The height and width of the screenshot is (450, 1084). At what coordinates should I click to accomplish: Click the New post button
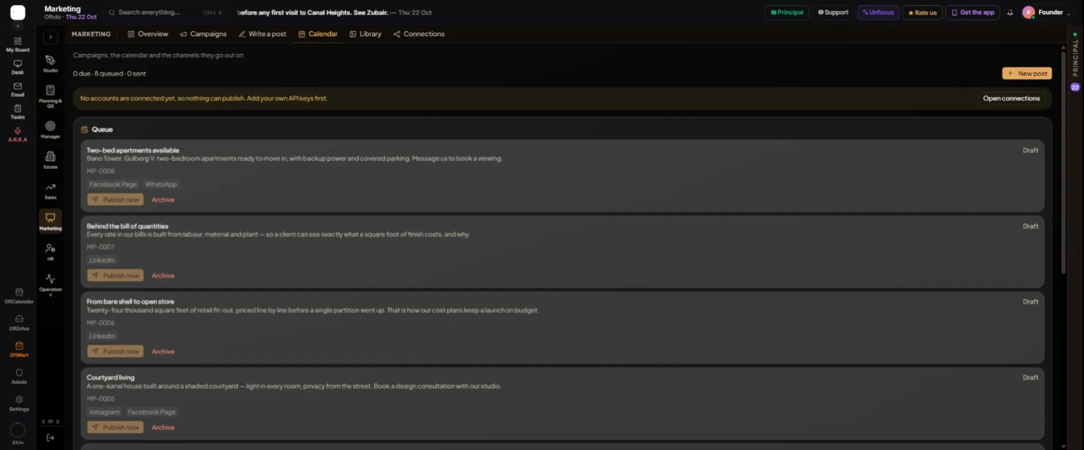pos(1027,74)
